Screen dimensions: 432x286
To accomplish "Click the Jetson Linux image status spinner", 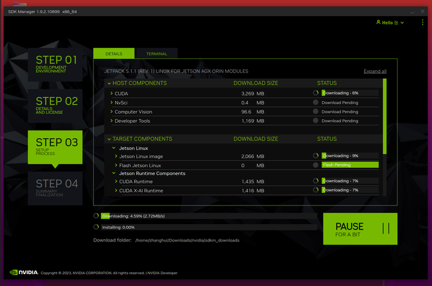I will pos(316,156).
